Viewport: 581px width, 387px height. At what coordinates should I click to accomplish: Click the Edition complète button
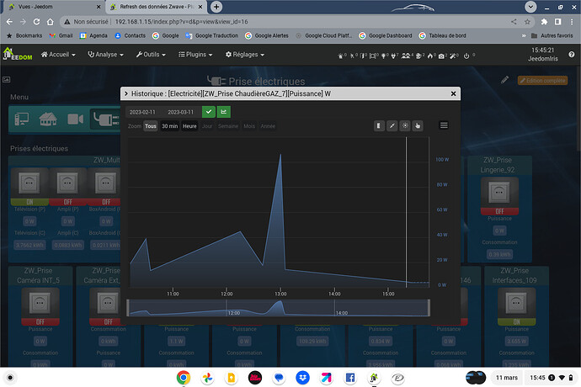click(x=542, y=81)
